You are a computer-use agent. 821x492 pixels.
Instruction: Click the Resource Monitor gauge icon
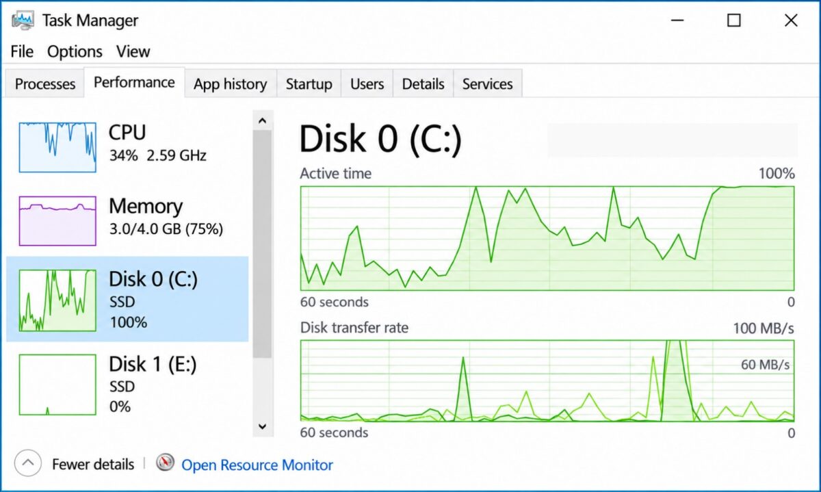tap(166, 463)
